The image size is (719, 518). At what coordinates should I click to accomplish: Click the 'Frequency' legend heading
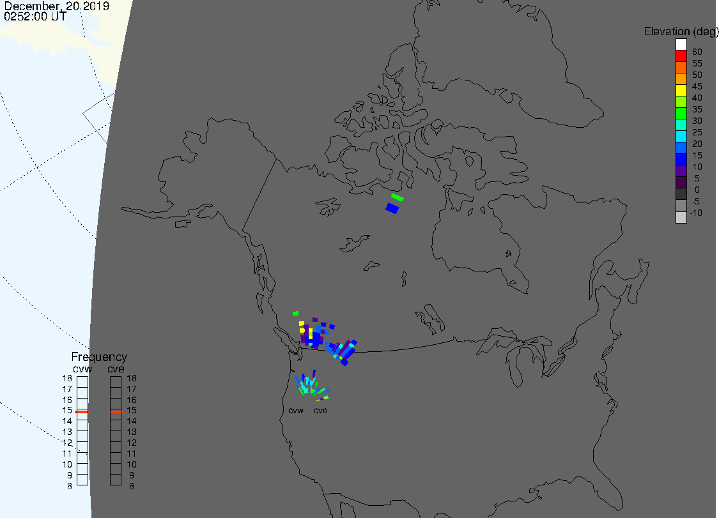99,356
